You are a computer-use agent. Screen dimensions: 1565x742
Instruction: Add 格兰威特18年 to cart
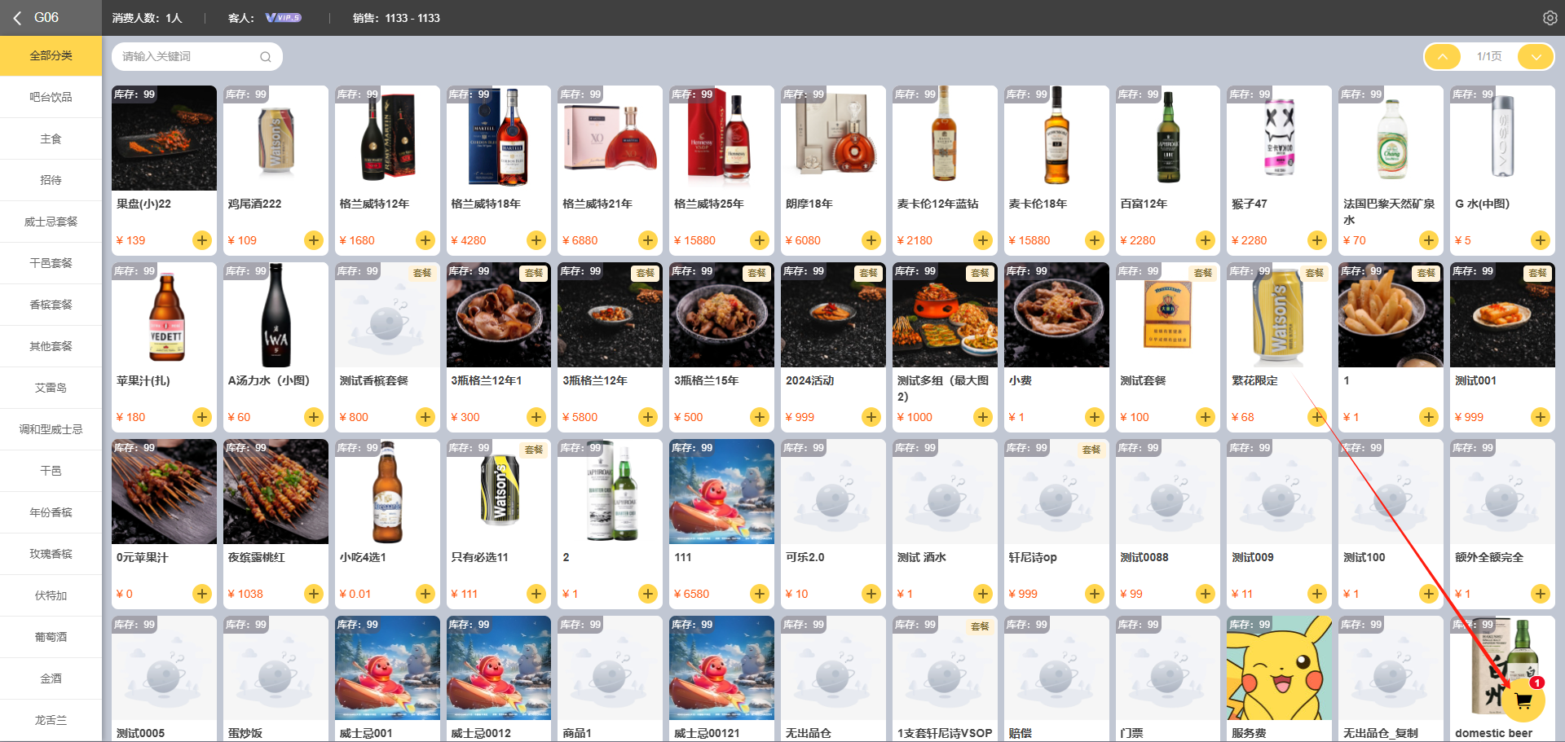point(536,240)
